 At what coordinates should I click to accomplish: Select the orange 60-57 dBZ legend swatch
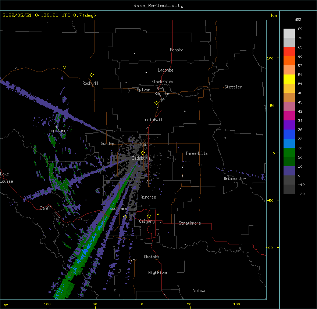[x=289, y=61]
